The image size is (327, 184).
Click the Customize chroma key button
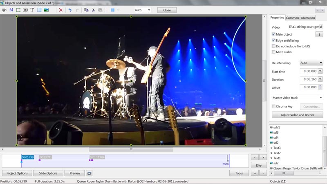coord(311,107)
